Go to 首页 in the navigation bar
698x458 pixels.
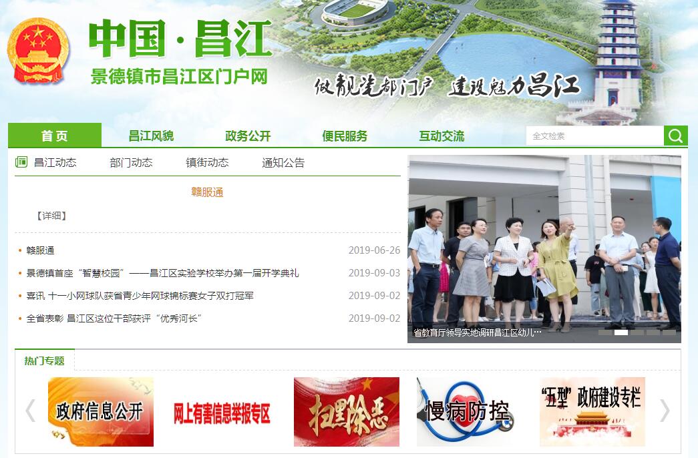(x=55, y=136)
